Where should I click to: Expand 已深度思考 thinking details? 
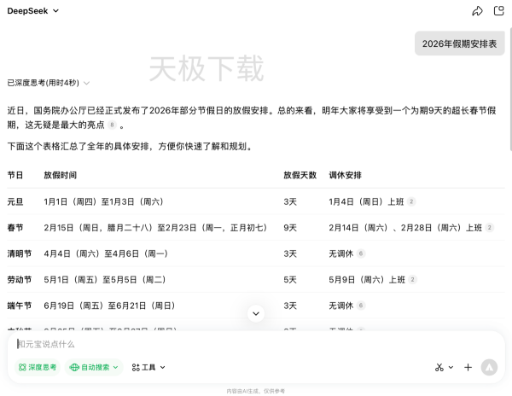point(49,83)
